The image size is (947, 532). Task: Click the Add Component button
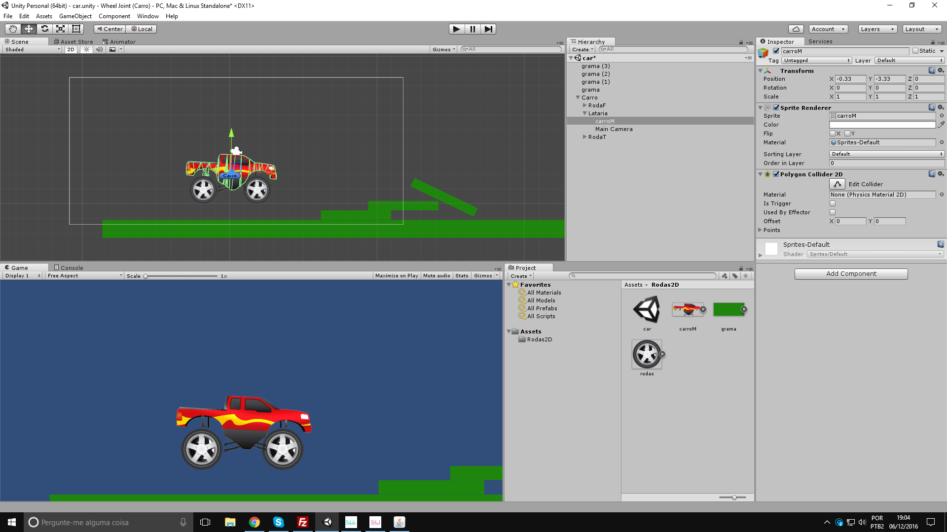click(851, 274)
